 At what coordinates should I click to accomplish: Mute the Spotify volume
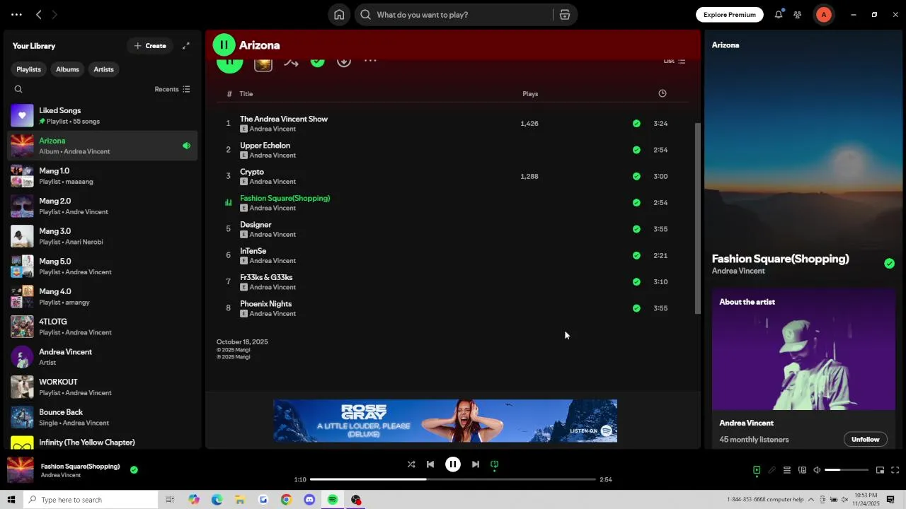click(817, 470)
